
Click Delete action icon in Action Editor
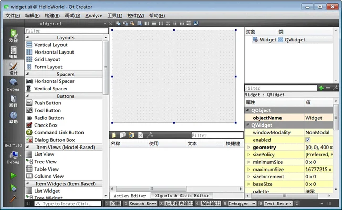[x=140, y=135]
